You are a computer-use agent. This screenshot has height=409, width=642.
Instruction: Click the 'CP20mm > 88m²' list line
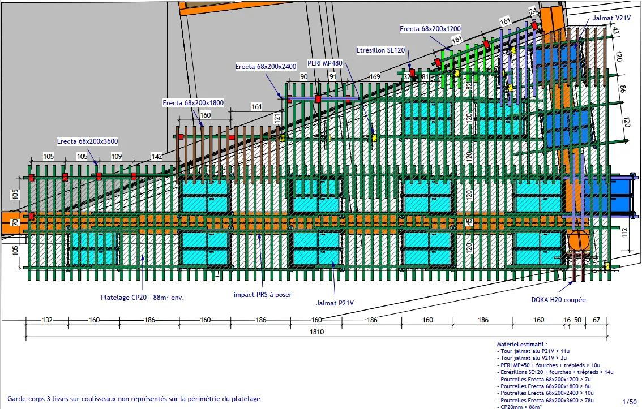(520, 407)
